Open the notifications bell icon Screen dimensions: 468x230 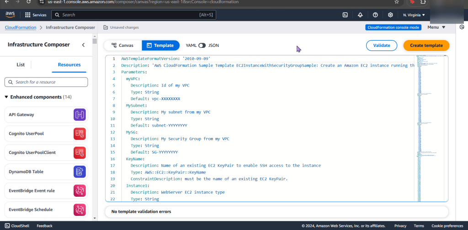point(360,15)
